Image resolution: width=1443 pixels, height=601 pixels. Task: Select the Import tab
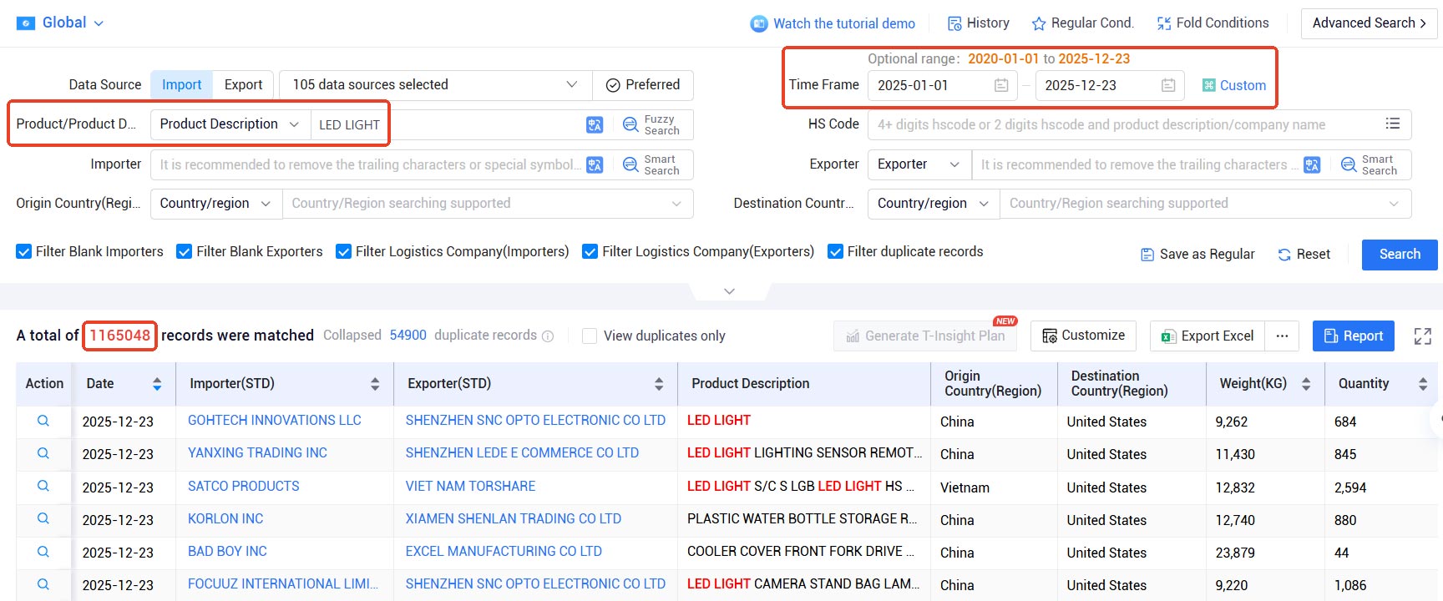181,85
